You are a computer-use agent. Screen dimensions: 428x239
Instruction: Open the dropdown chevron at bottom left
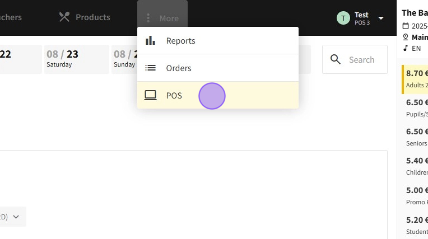[x=16, y=217]
